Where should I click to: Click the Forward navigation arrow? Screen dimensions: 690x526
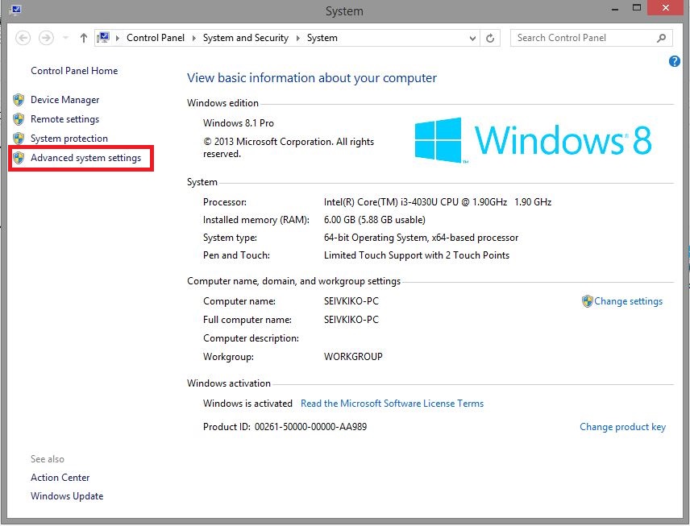click(46, 38)
